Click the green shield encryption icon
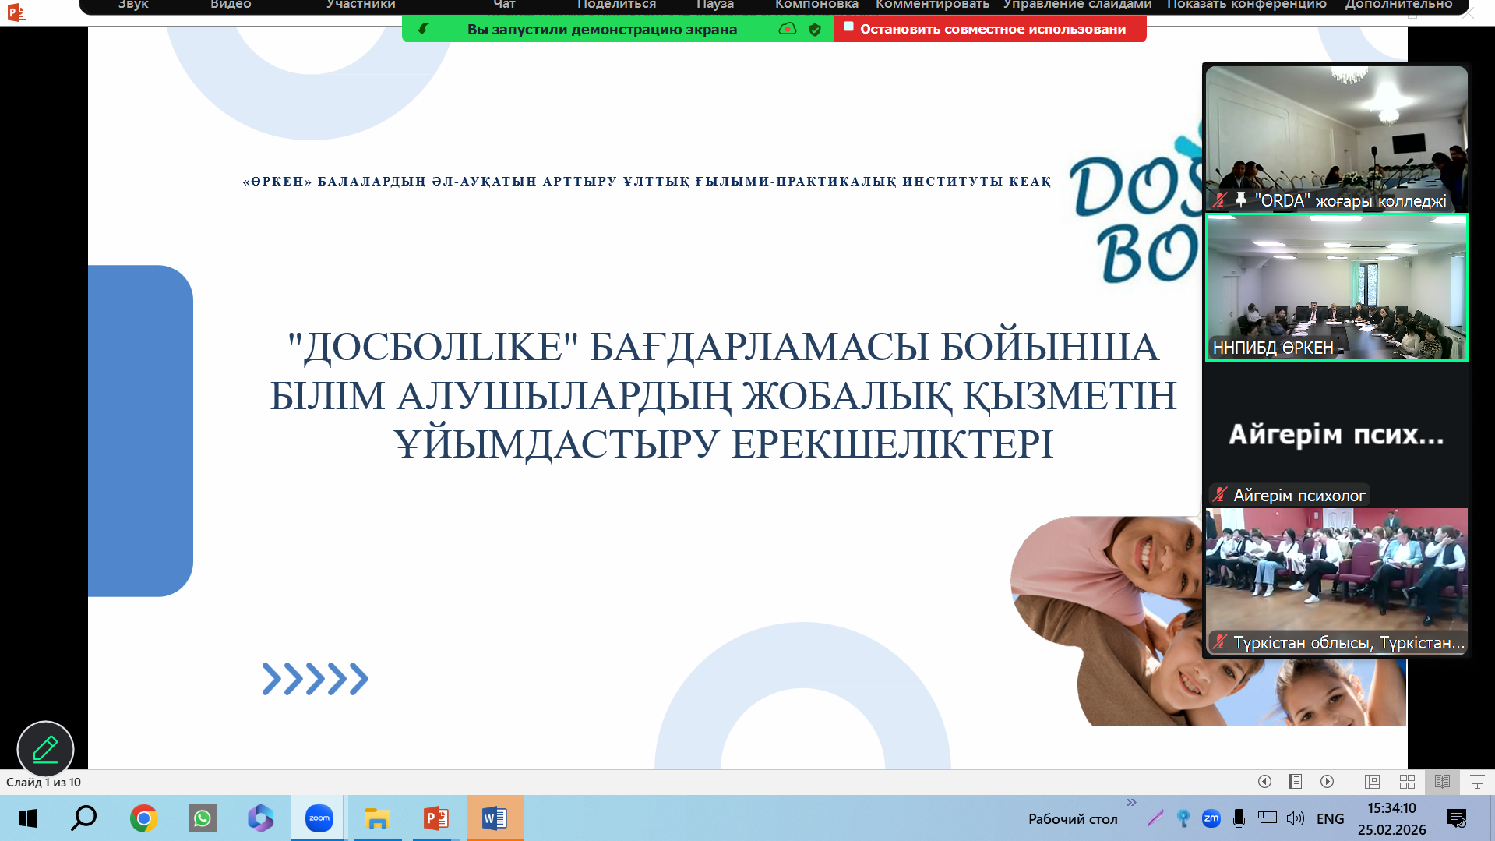Viewport: 1495px width, 841px height. 815,30
